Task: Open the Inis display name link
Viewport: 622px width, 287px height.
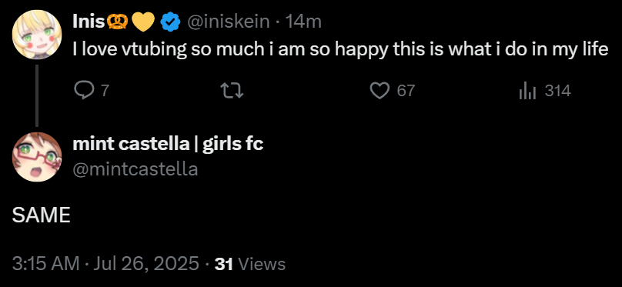Action: pyautogui.click(x=89, y=22)
